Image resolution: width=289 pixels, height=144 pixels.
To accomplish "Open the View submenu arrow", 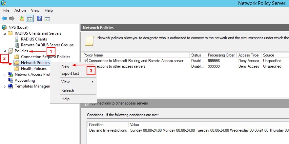I will click(x=93, y=82).
